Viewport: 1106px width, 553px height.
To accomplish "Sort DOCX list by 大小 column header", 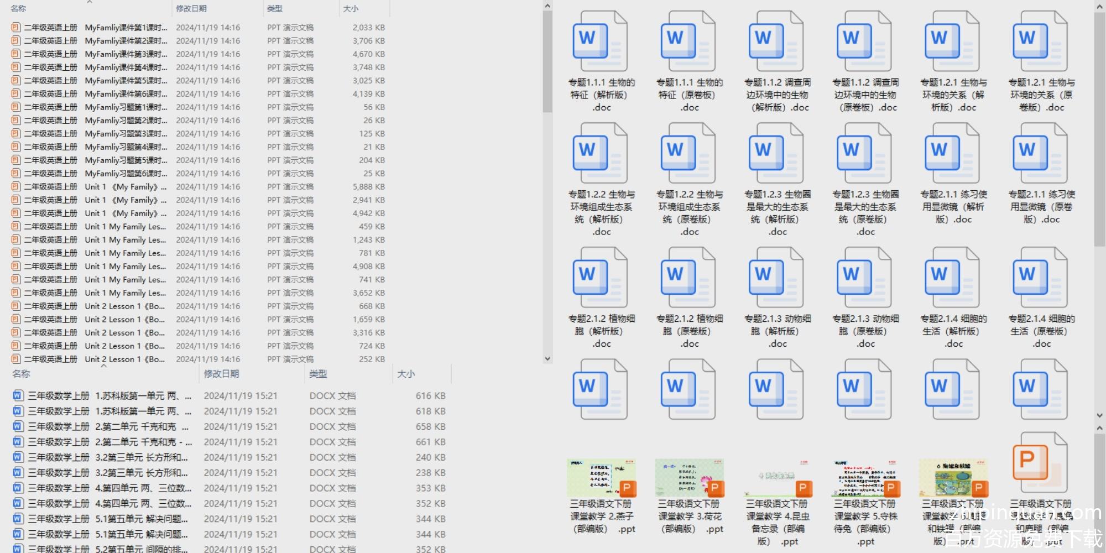I will pyautogui.click(x=406, y=374).
